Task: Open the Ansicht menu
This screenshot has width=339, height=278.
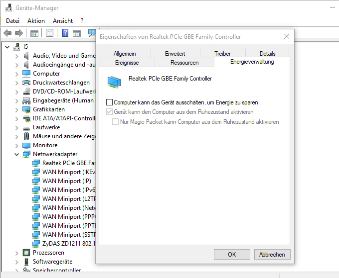Action: point(63,21)
